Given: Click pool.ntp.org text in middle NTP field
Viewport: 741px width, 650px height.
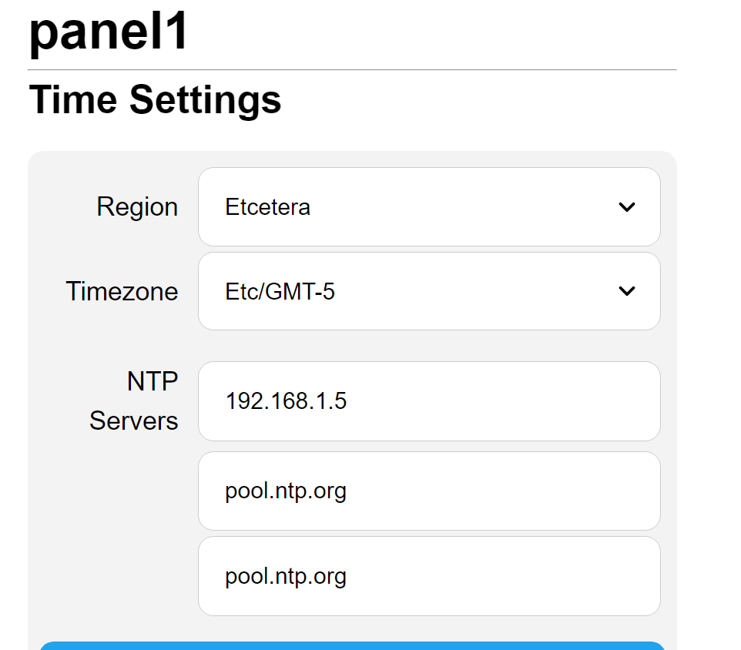Looking at the screenshot, I should [286, 491].
